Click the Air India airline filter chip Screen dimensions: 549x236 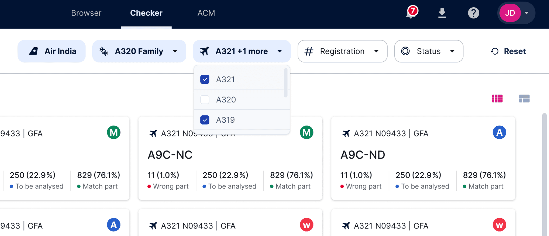pyautogui.click(x=51, y=51)
